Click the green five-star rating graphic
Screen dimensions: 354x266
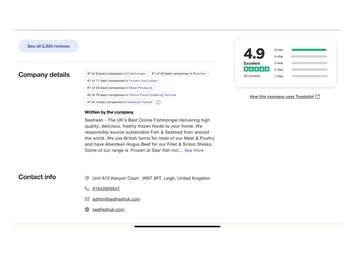click(256, 69)
